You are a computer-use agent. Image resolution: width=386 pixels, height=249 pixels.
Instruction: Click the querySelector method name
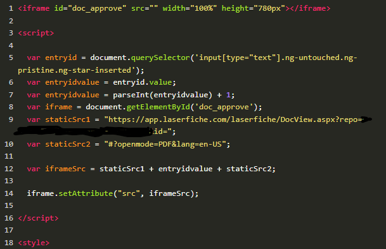click(x=160, y=58)
